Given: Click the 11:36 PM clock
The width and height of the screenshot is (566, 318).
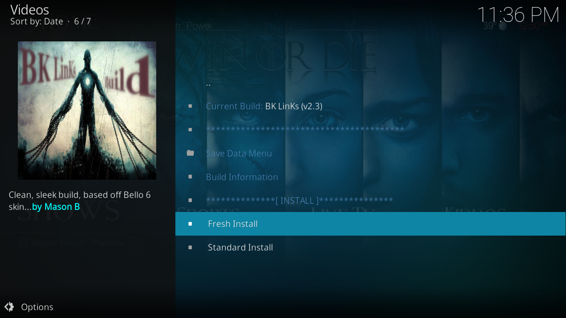Looking at the screenshot, I should tap(518, 15).
